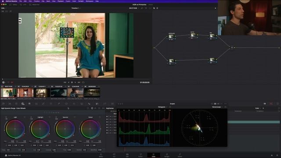Jump to last frame of clip
281x158 pixels.
tap(79, 83)
